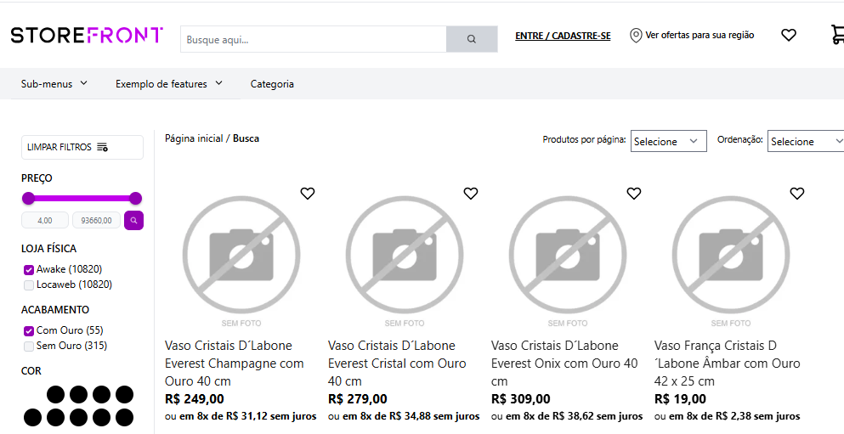This screenshot has height=434, width=844.
Task: Open the shopping cart icon
Action: [838, 35]
